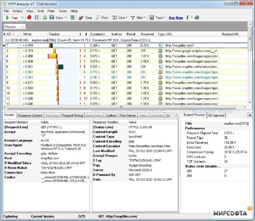This screenshot has height=221, width=255.
Task: Open the Start button dropdown arrow
Action: [x=22, y=17]
